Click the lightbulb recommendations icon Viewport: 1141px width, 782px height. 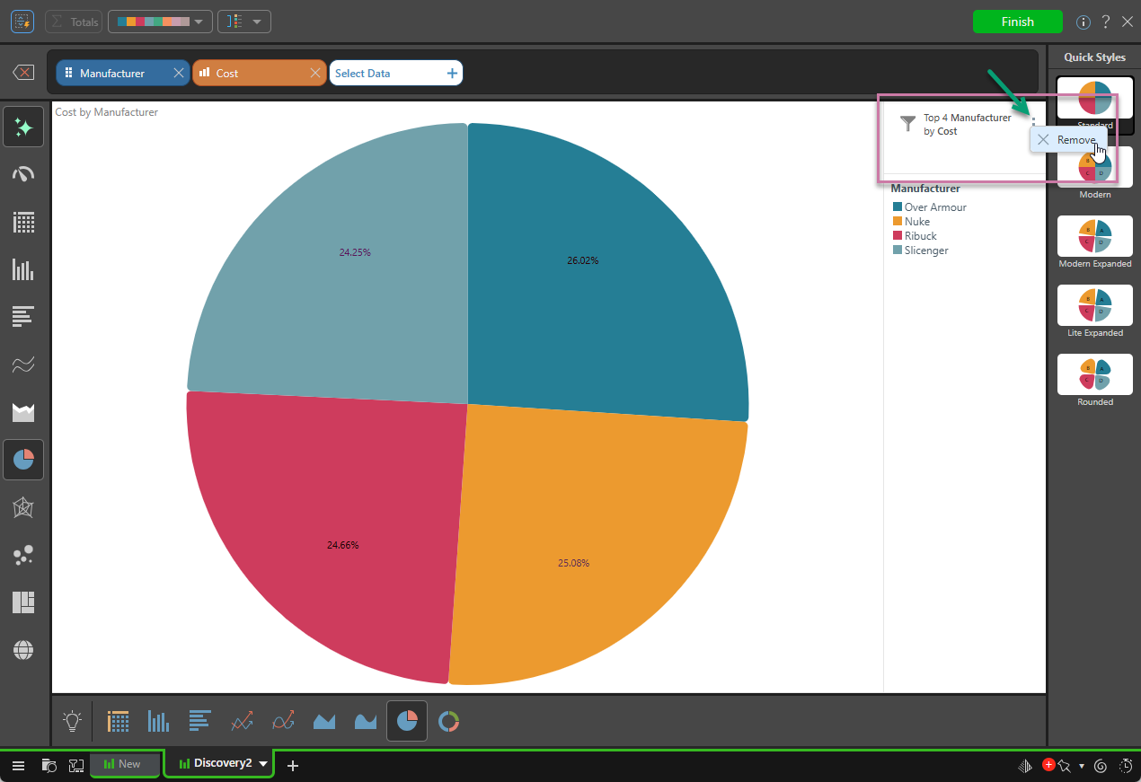coord(72,721)
